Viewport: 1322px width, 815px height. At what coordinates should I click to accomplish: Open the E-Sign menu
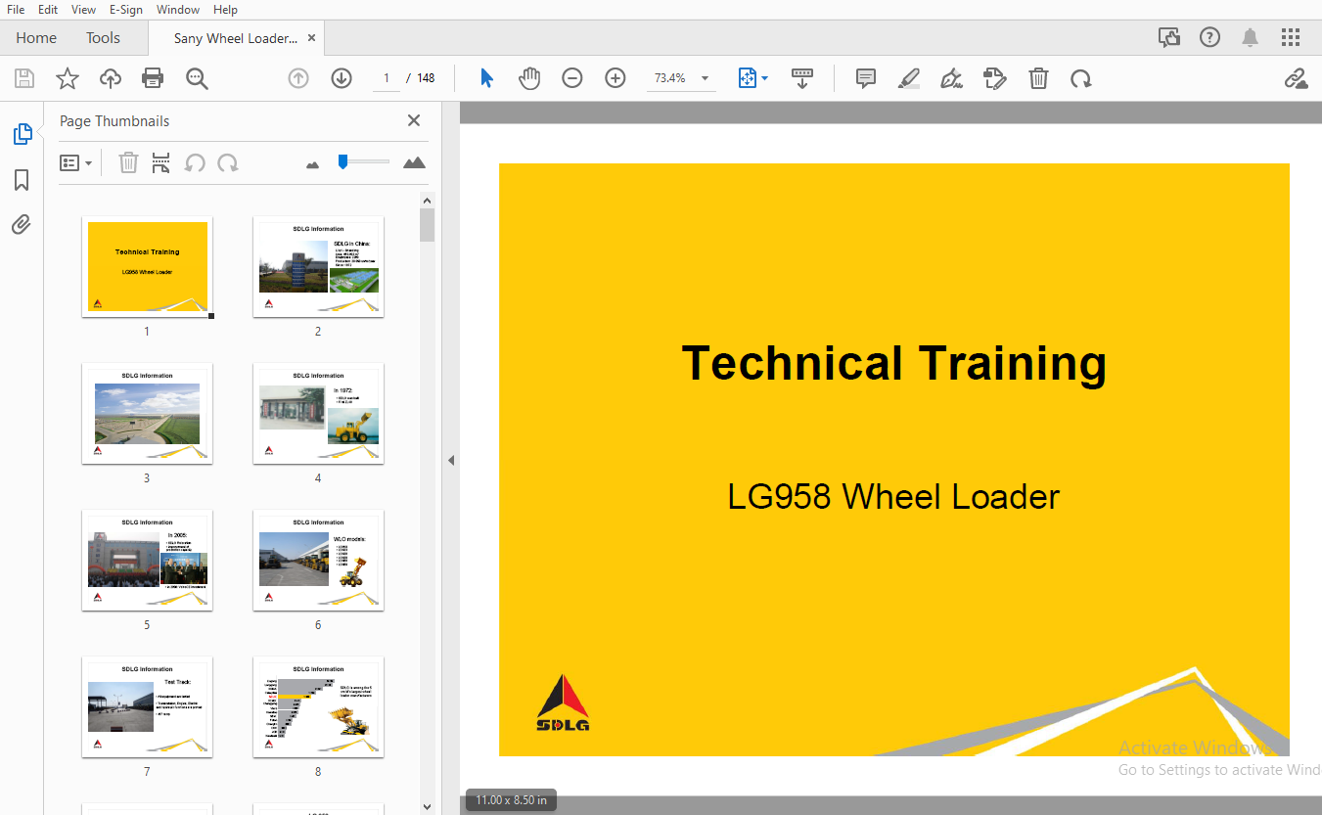(126, 10)
